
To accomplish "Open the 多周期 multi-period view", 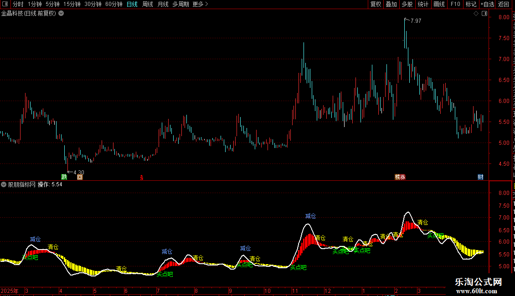I will click(180, 4).
